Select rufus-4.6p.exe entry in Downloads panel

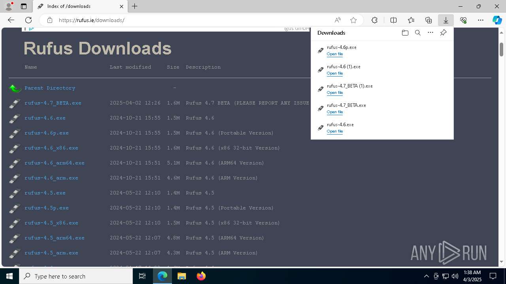[x=382, y=50]
